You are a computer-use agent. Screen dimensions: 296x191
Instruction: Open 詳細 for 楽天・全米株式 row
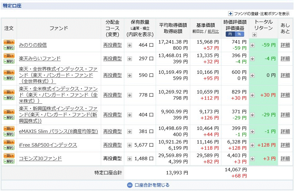coord(285,95)
